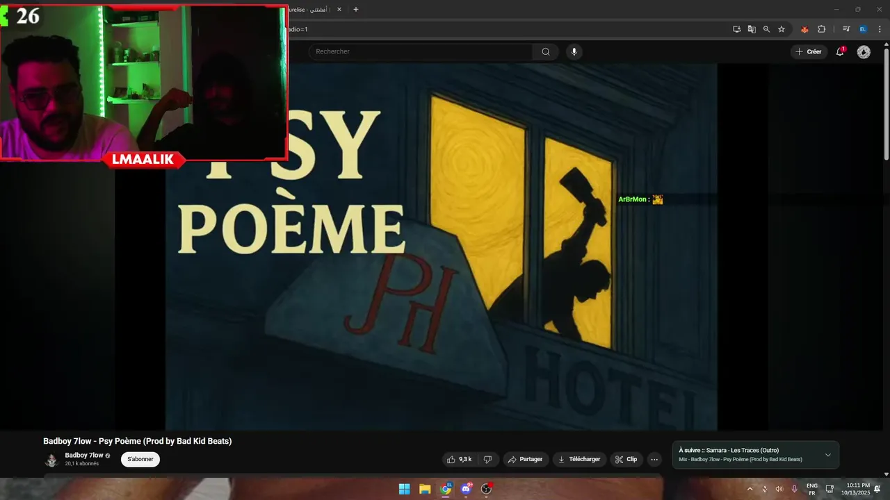Click the Psy Poème video player
The height and width of the screenshot is (500, 890).
click(x=442, y=247)
